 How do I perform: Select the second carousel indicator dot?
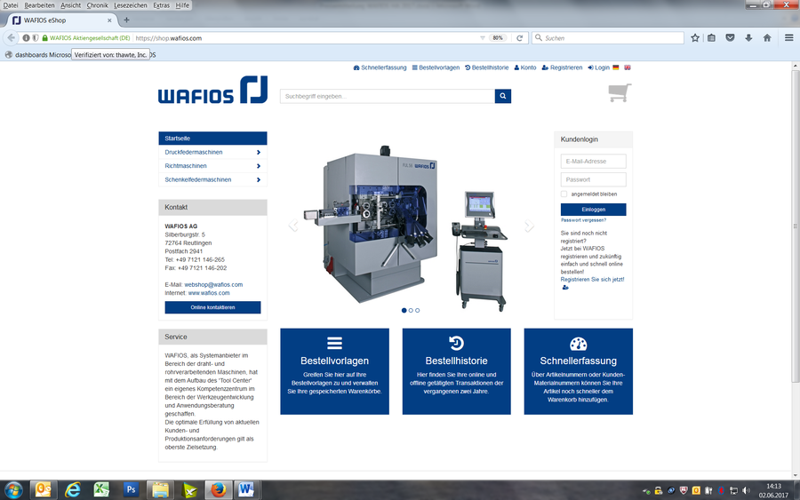[411, 311]
